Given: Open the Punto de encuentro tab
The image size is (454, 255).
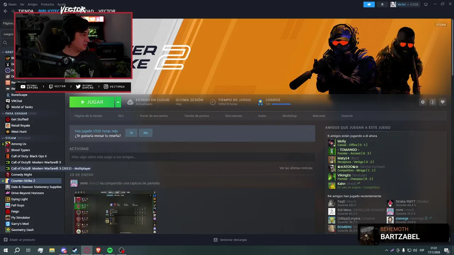Looking at the screenshot, I should [154, 116].
